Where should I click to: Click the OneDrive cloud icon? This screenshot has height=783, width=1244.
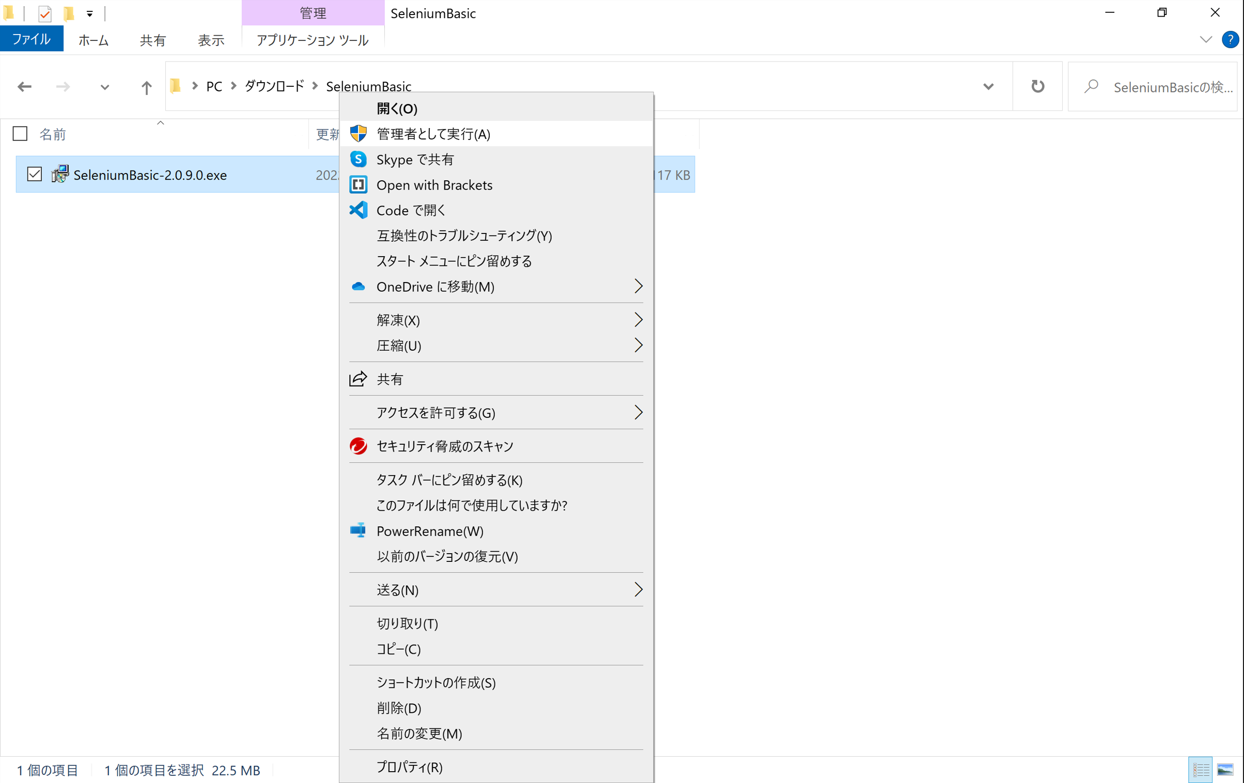[358, 286]
